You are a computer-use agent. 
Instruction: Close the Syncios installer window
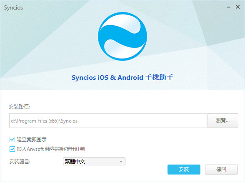237,7
